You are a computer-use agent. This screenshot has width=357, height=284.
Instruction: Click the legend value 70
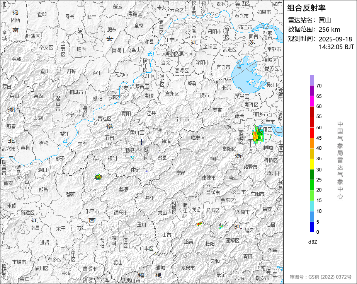tap(319, 86)
